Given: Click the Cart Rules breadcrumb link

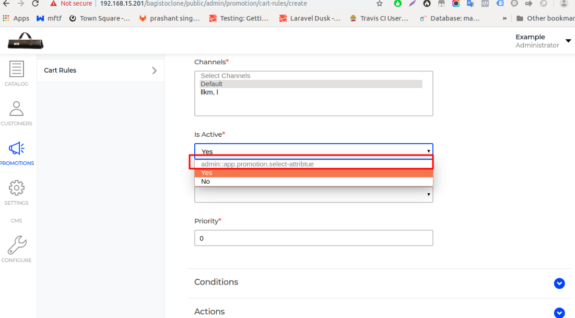Looking at the screenshot, I should coord(60,70).
